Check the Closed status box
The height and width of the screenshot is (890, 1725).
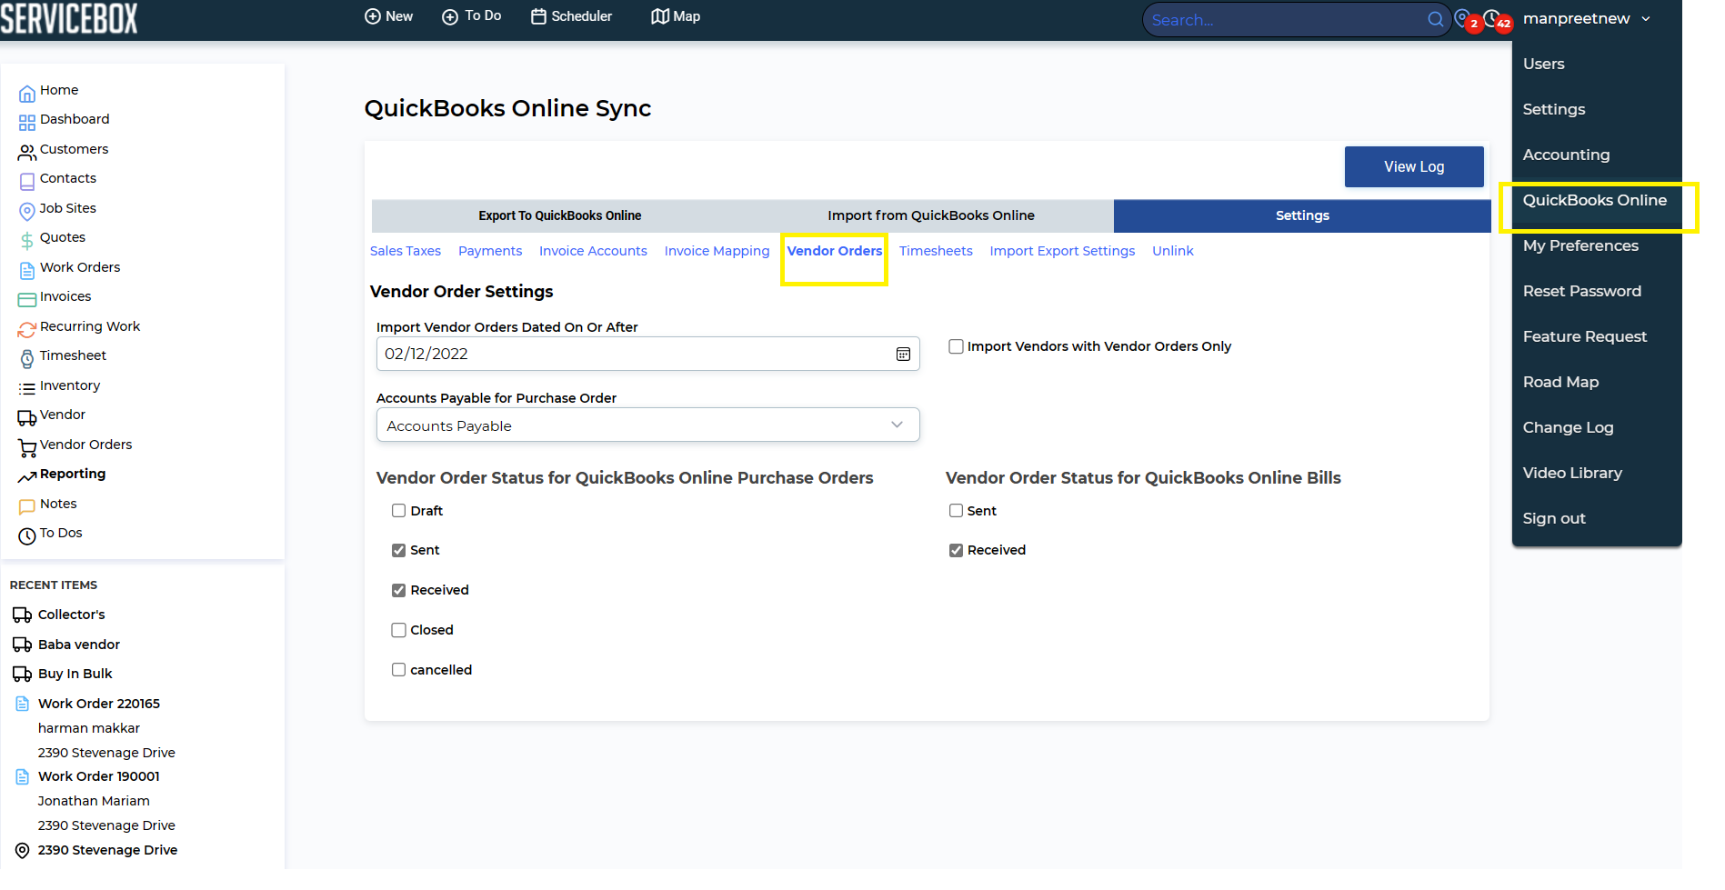pyautogui.click(x=398, y=630)
